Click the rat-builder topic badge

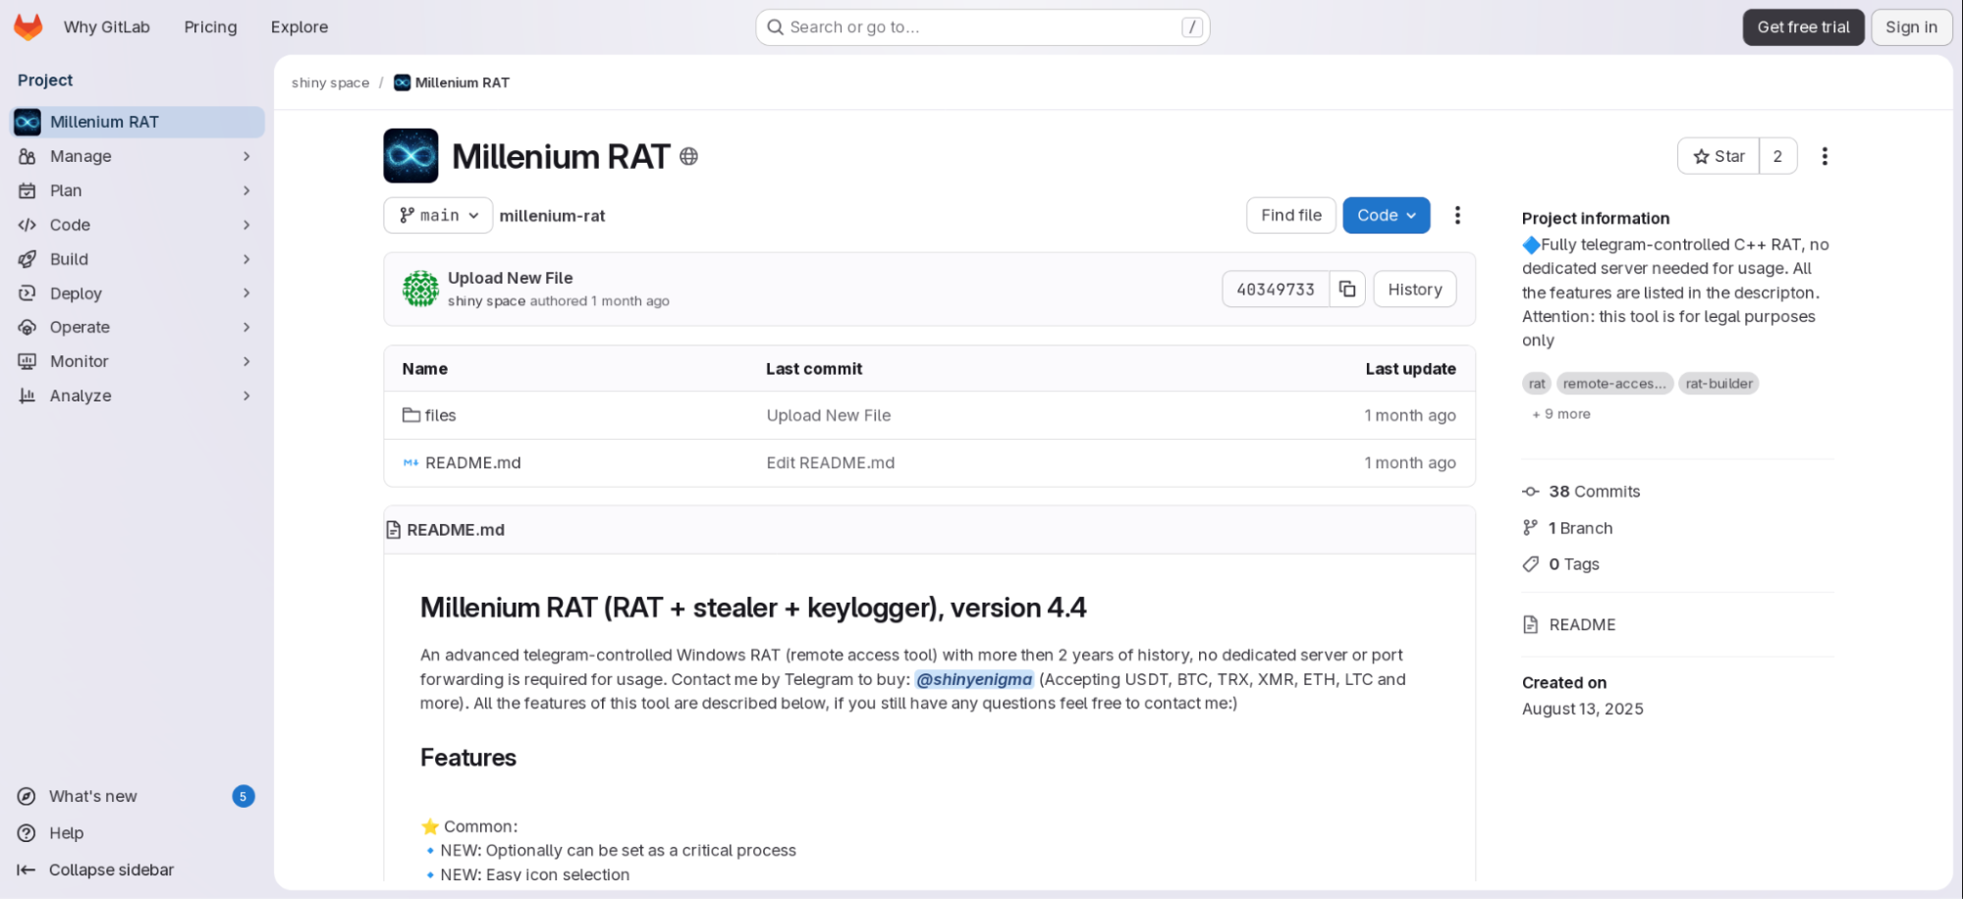[1718, 384]
